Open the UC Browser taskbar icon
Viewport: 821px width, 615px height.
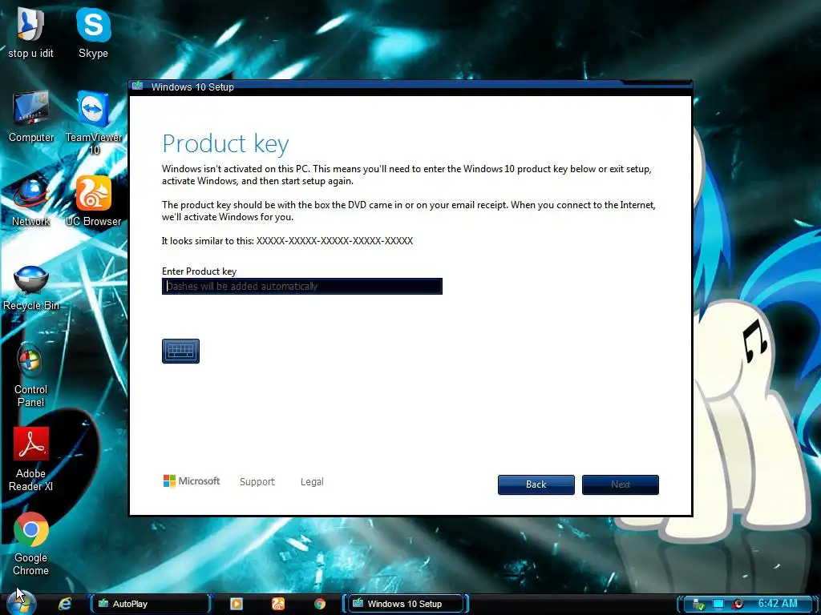click(x=278, y=604)
